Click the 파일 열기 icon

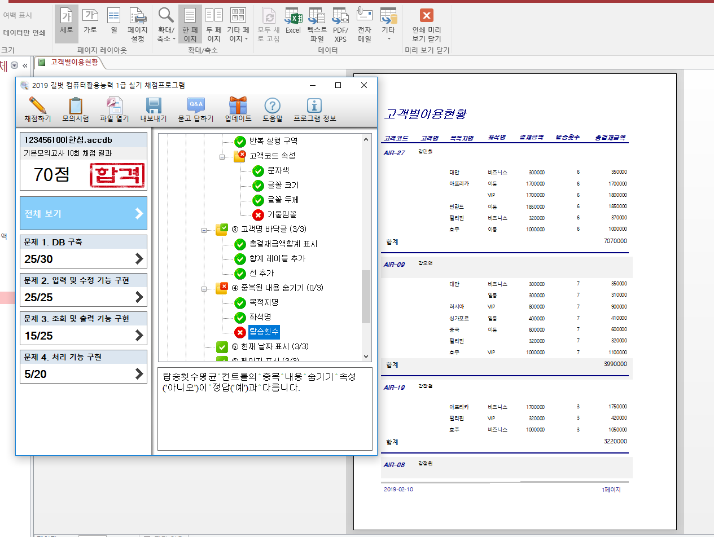click(115, 106)
